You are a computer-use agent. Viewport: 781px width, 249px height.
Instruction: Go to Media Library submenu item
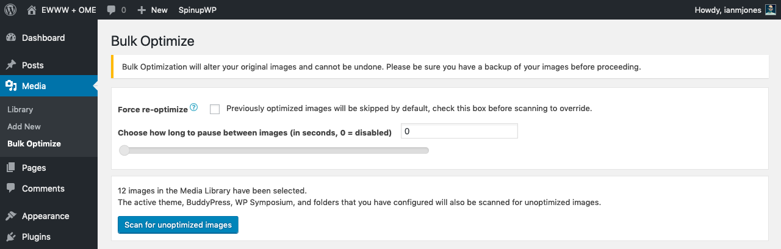pos(20,110)
